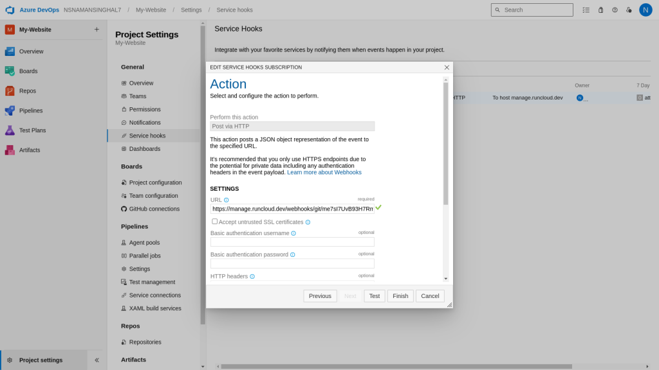Open the Pipelines rocket icon
Viewport: 659px width, 370px height.
point(10,110)
